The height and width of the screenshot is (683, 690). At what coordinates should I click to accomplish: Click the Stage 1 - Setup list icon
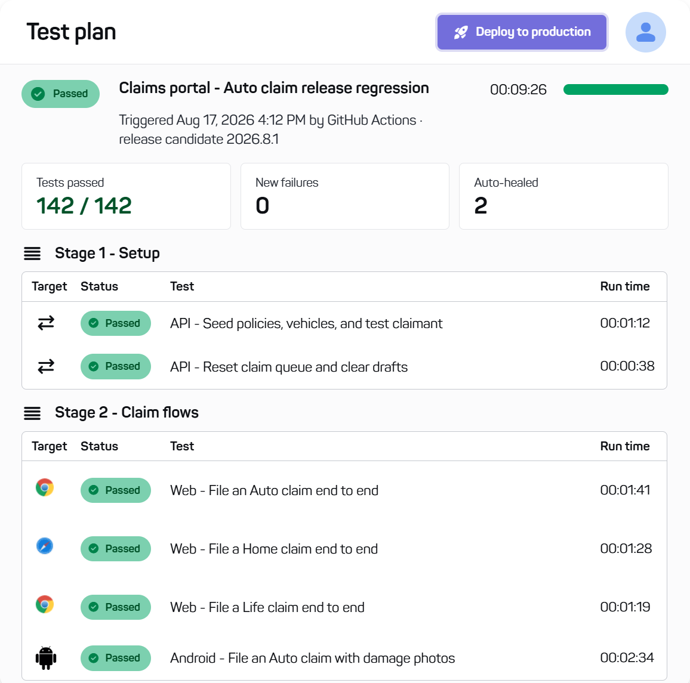point(32,254)
